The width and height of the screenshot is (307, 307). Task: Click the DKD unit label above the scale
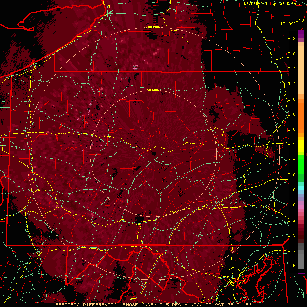[299, 20]
